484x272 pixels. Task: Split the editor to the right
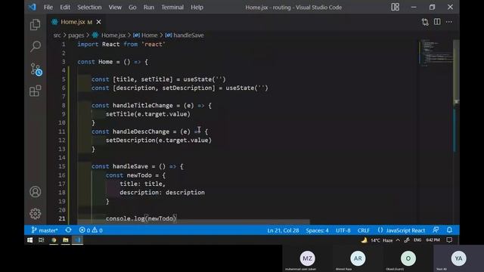pos(437,22)
